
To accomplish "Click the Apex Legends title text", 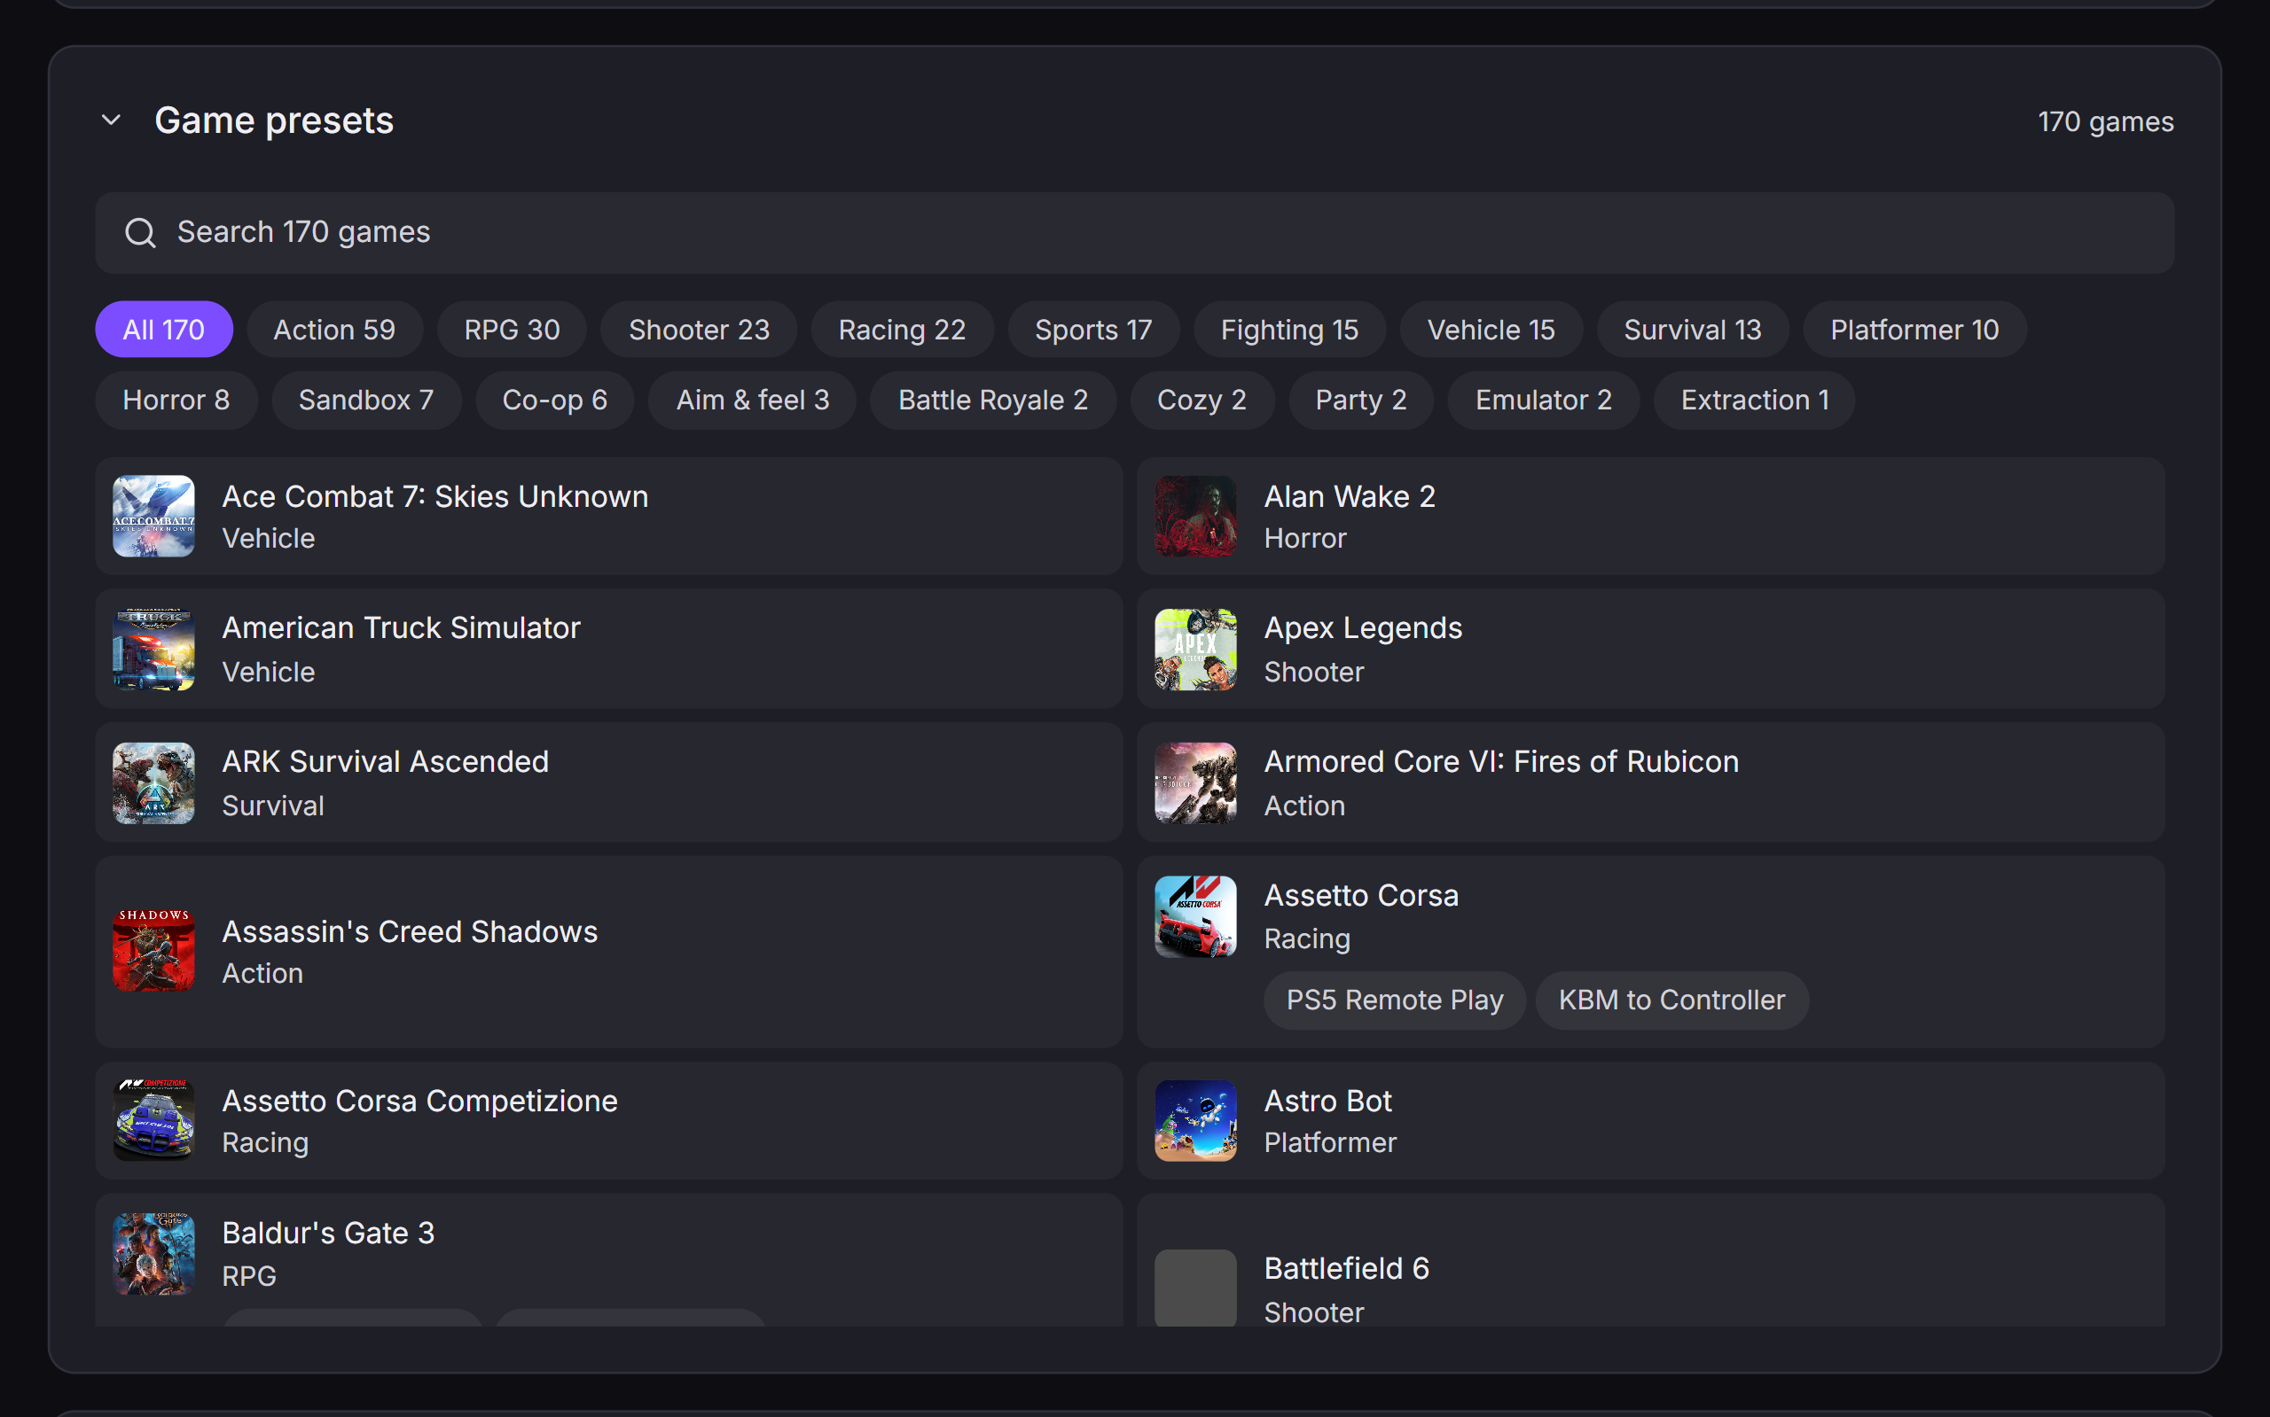I will [1362, 628].
